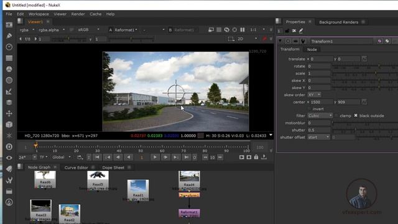The image size is (398, 224).
Task: Click the go to last frame button
Action: click(x=187, y=157)
